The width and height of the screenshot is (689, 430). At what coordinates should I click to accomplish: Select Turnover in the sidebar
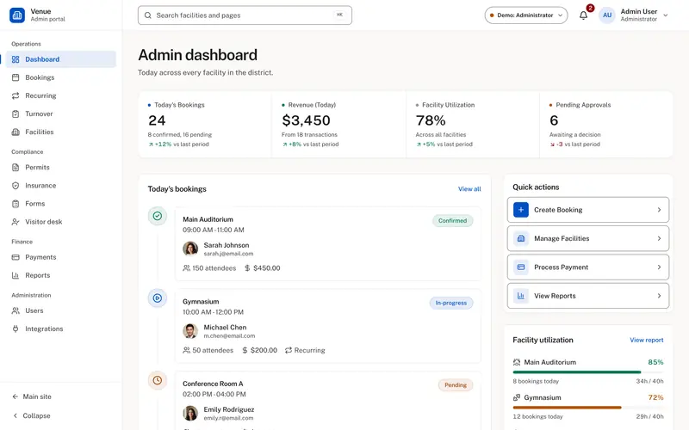click(61, 114)
